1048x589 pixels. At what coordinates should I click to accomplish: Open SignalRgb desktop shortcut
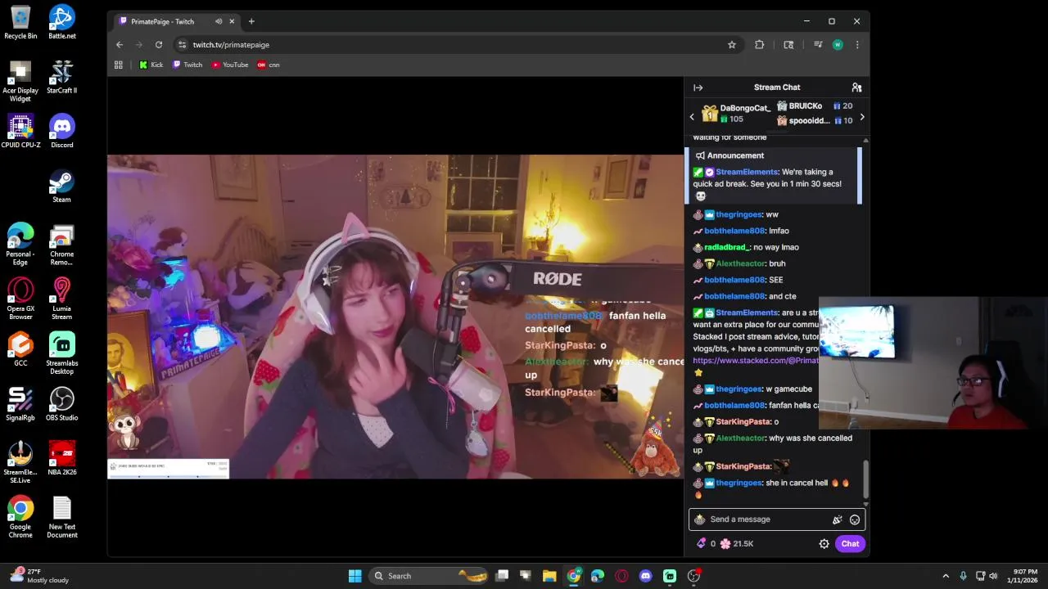coord(20,404)
